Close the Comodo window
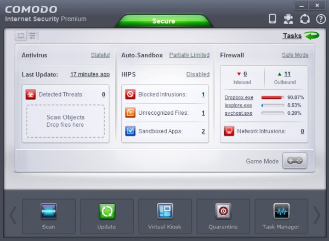This screenshot has height=241, width=329. 317,5
